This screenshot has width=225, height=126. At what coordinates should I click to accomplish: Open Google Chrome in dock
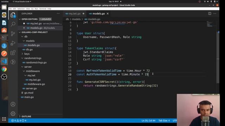click(x=4, y=69)
